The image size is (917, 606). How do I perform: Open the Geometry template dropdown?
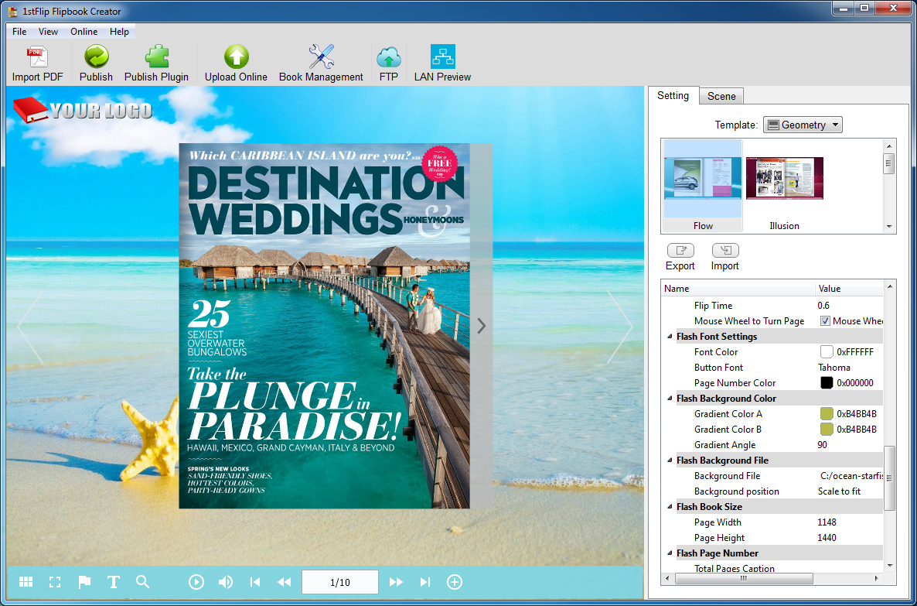tap(803, 125)
